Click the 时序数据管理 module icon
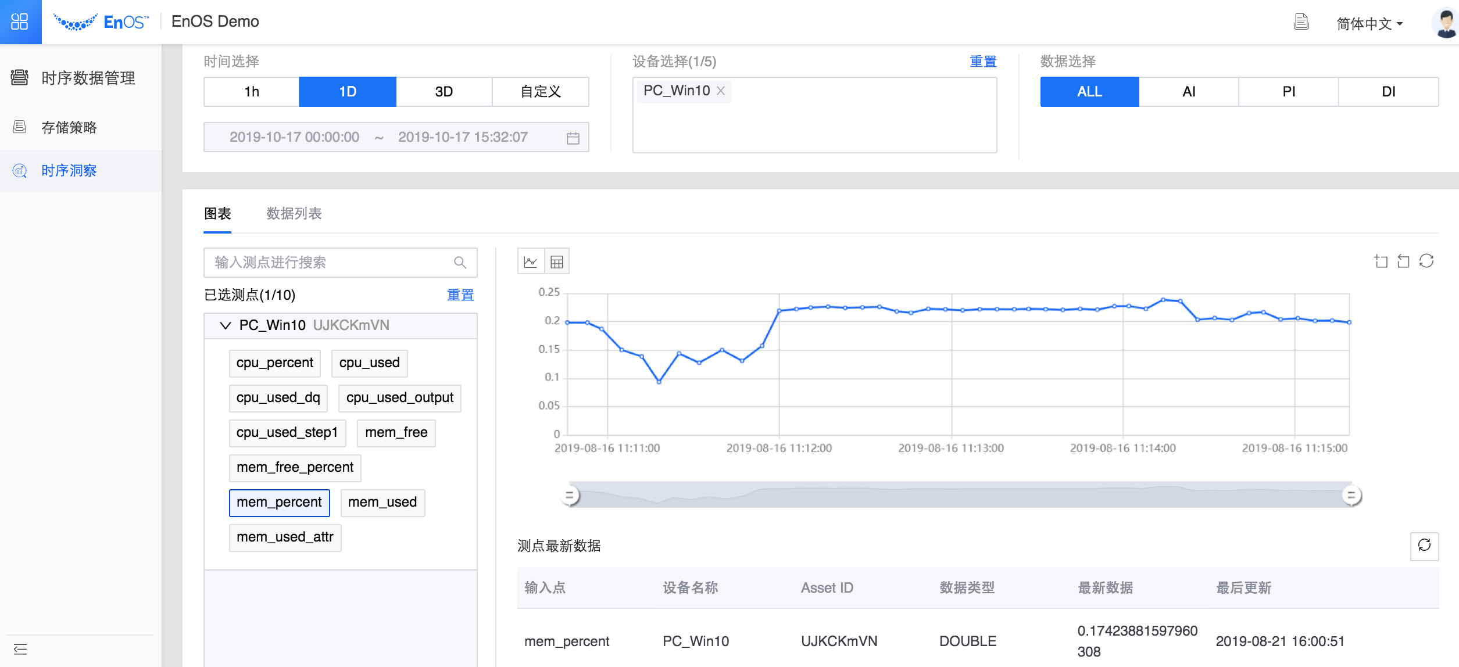This screenshot has width=1459, height=667. pos(20,77)
